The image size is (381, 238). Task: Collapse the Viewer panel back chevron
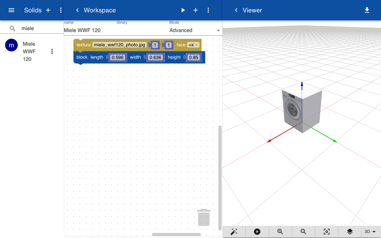236,10
